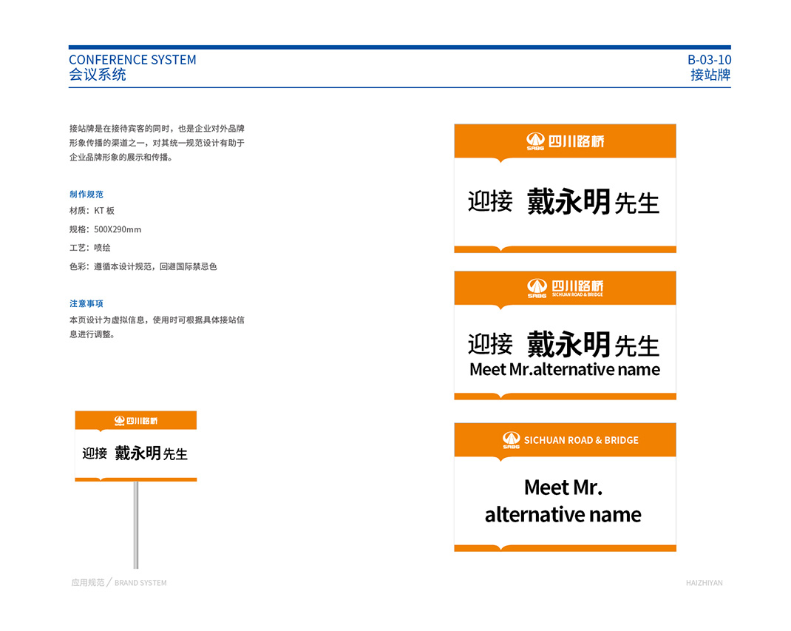The image size is (791, 631).
Task: Select the 制作规范 section heading
Action: [x=86, y=195]
